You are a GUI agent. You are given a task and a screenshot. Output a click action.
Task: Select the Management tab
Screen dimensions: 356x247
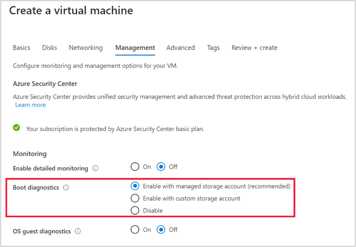tap(135, 47)
